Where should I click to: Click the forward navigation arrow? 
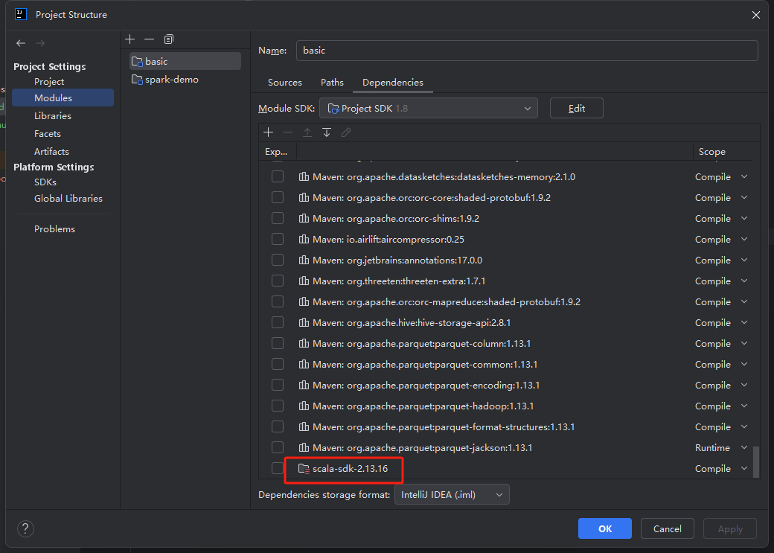pyautogui.click(x=40, y=43)
